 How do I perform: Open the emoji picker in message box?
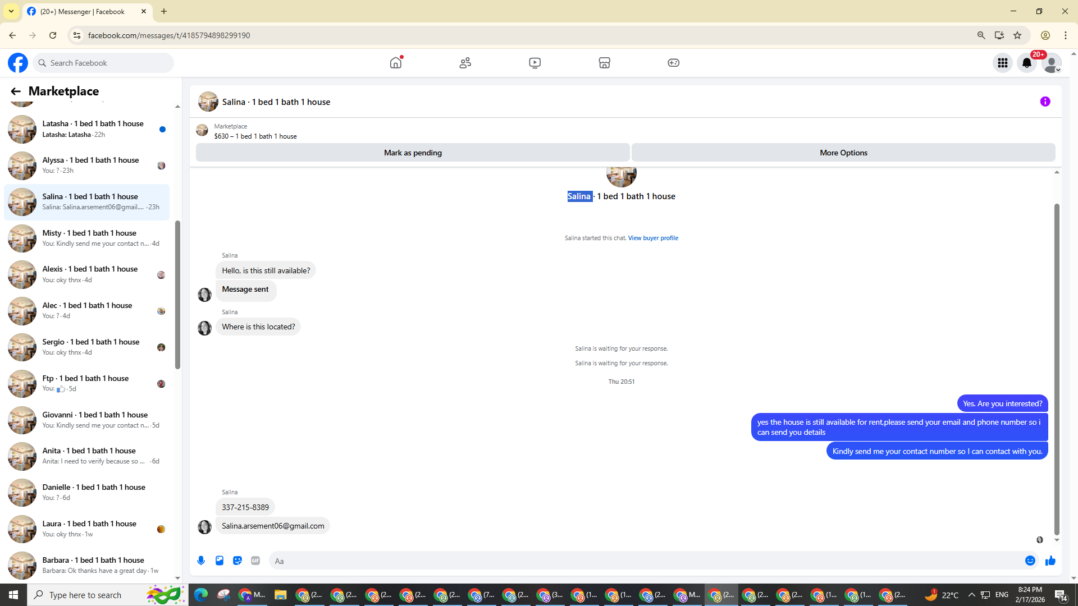click(x=1030, y=561)
